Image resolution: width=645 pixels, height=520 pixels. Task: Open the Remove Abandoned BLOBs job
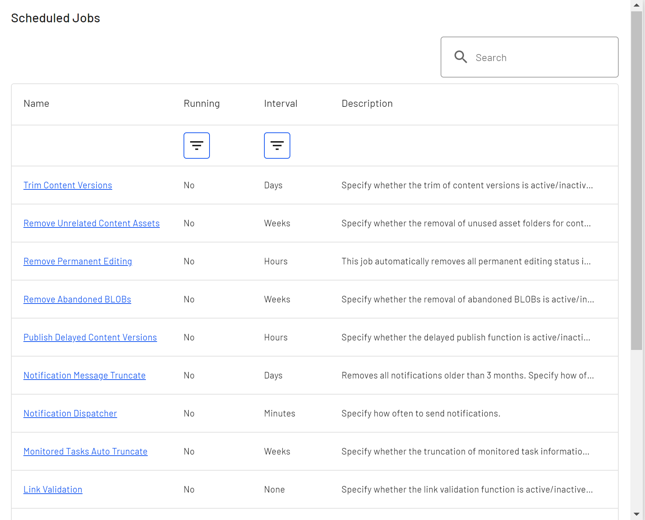pos(77,299)
